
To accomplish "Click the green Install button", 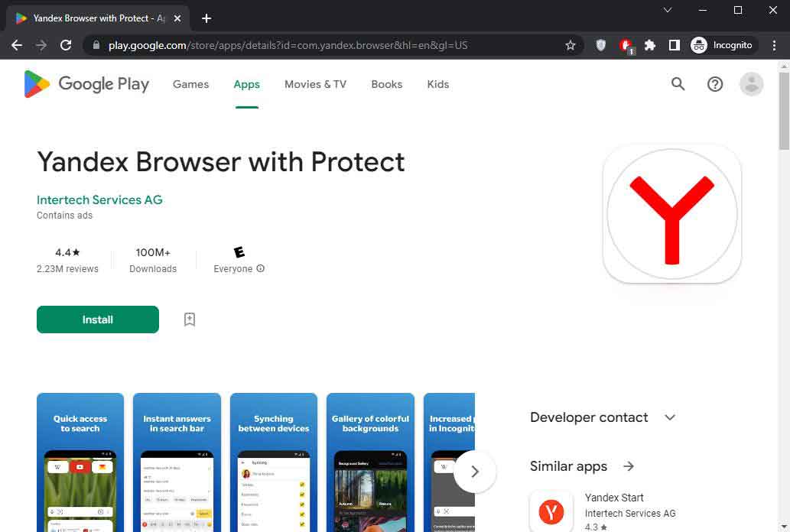I will click(x=98, y=320).
